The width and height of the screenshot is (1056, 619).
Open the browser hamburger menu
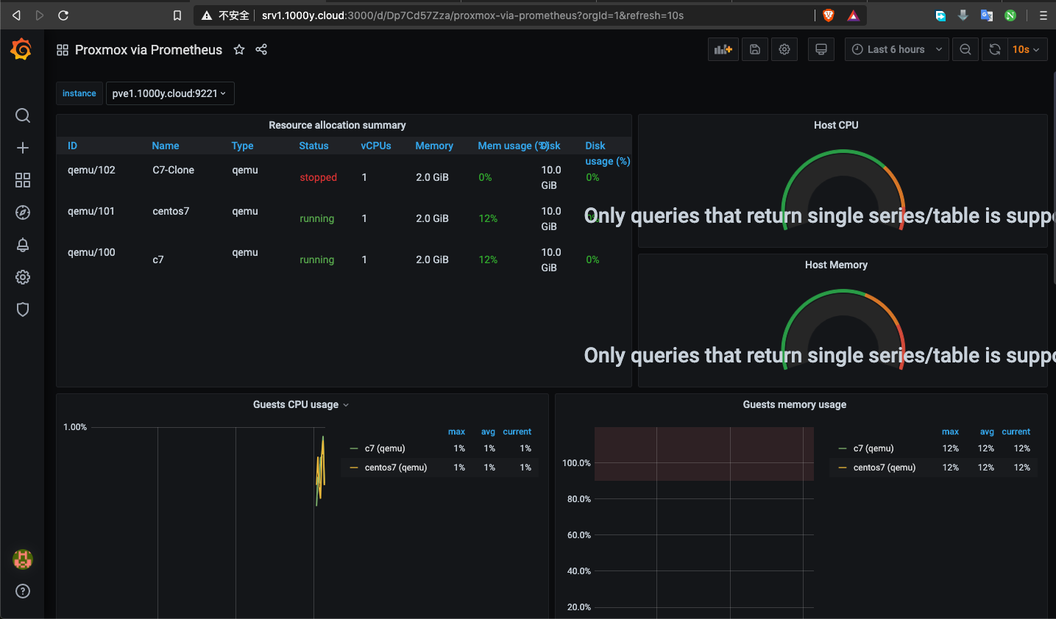tap(1043, 15)
